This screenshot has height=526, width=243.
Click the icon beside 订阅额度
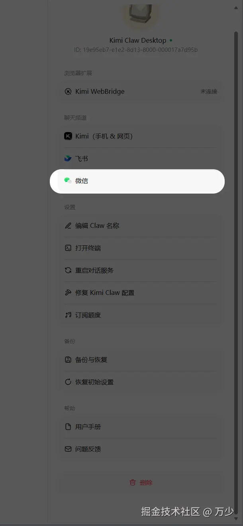coord(68,315)
